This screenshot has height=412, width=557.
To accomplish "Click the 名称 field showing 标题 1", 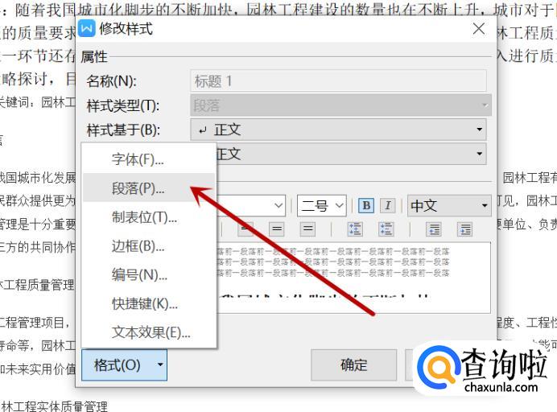I will [338, 81].
